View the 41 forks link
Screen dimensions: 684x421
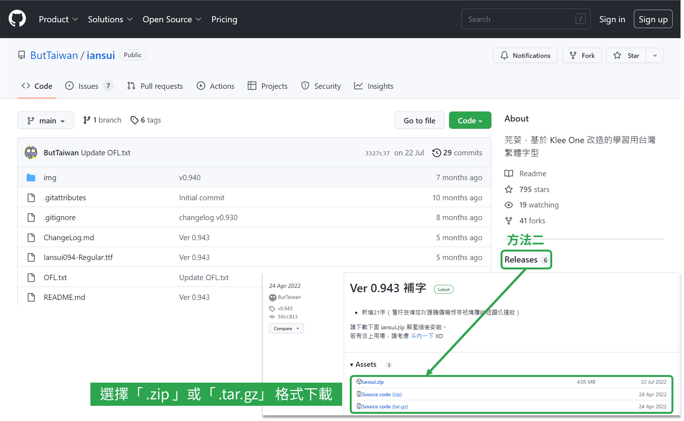[525, 221]
